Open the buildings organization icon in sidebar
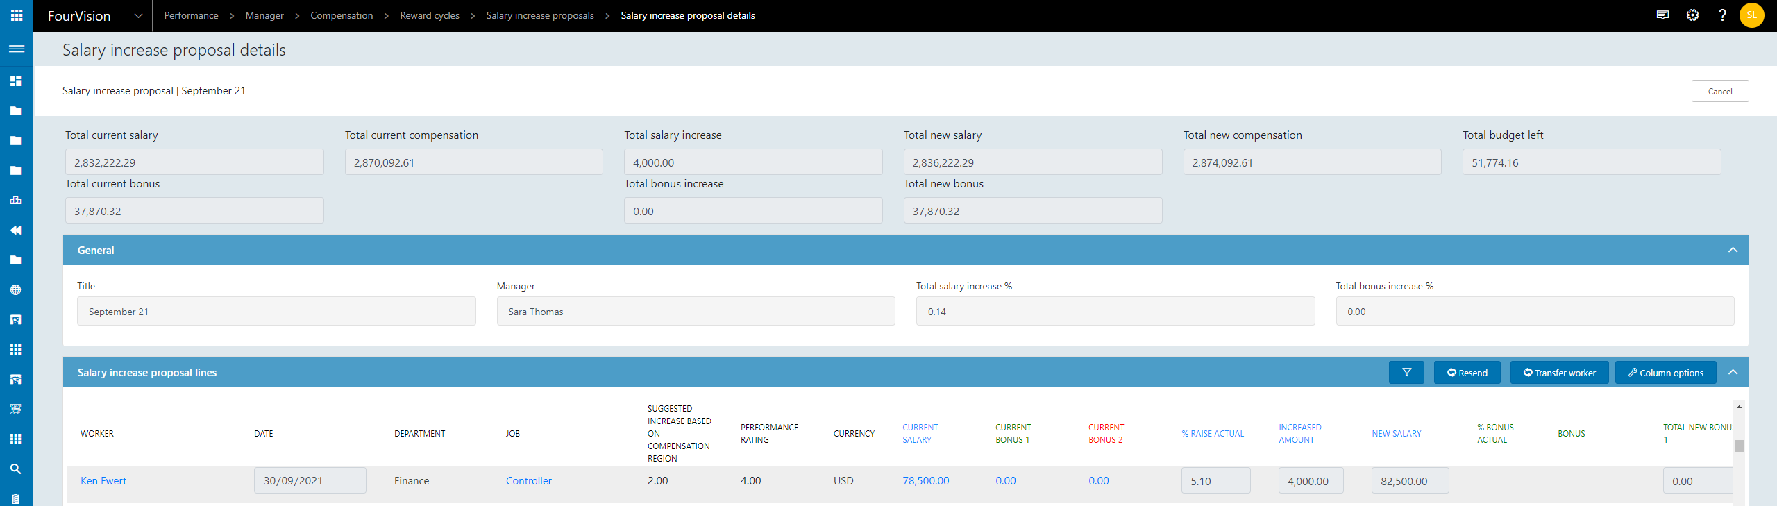1777x506 pixels. tap(16, 200)
